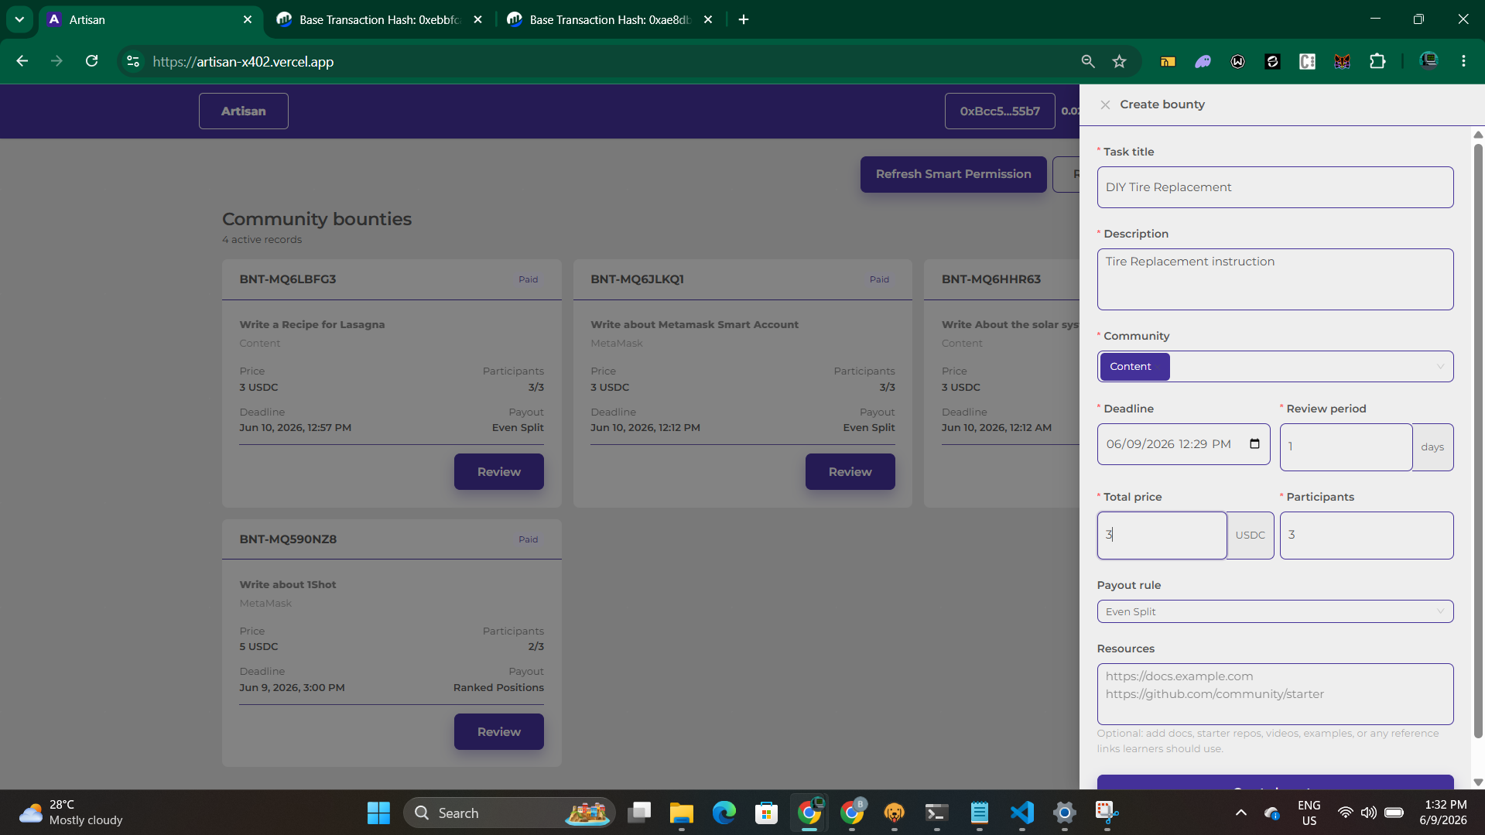Focus the Review period days field
Viewport: 1485px width, 835px height.
pos(1346,447)
